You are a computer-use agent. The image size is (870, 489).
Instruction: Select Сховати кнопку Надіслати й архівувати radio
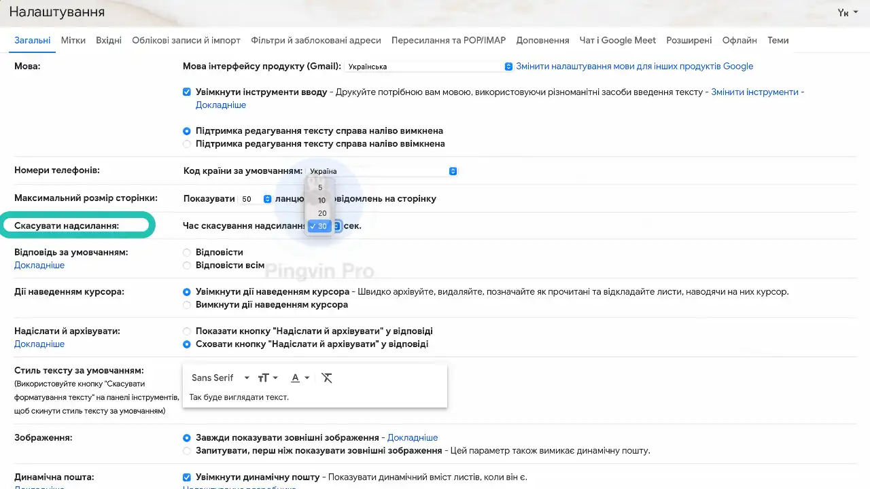coord(187,344)
